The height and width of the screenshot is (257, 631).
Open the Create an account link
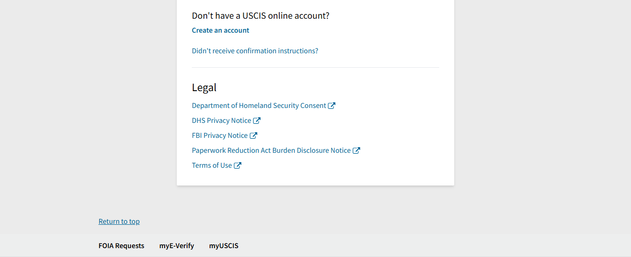click(x=220, y=30)
